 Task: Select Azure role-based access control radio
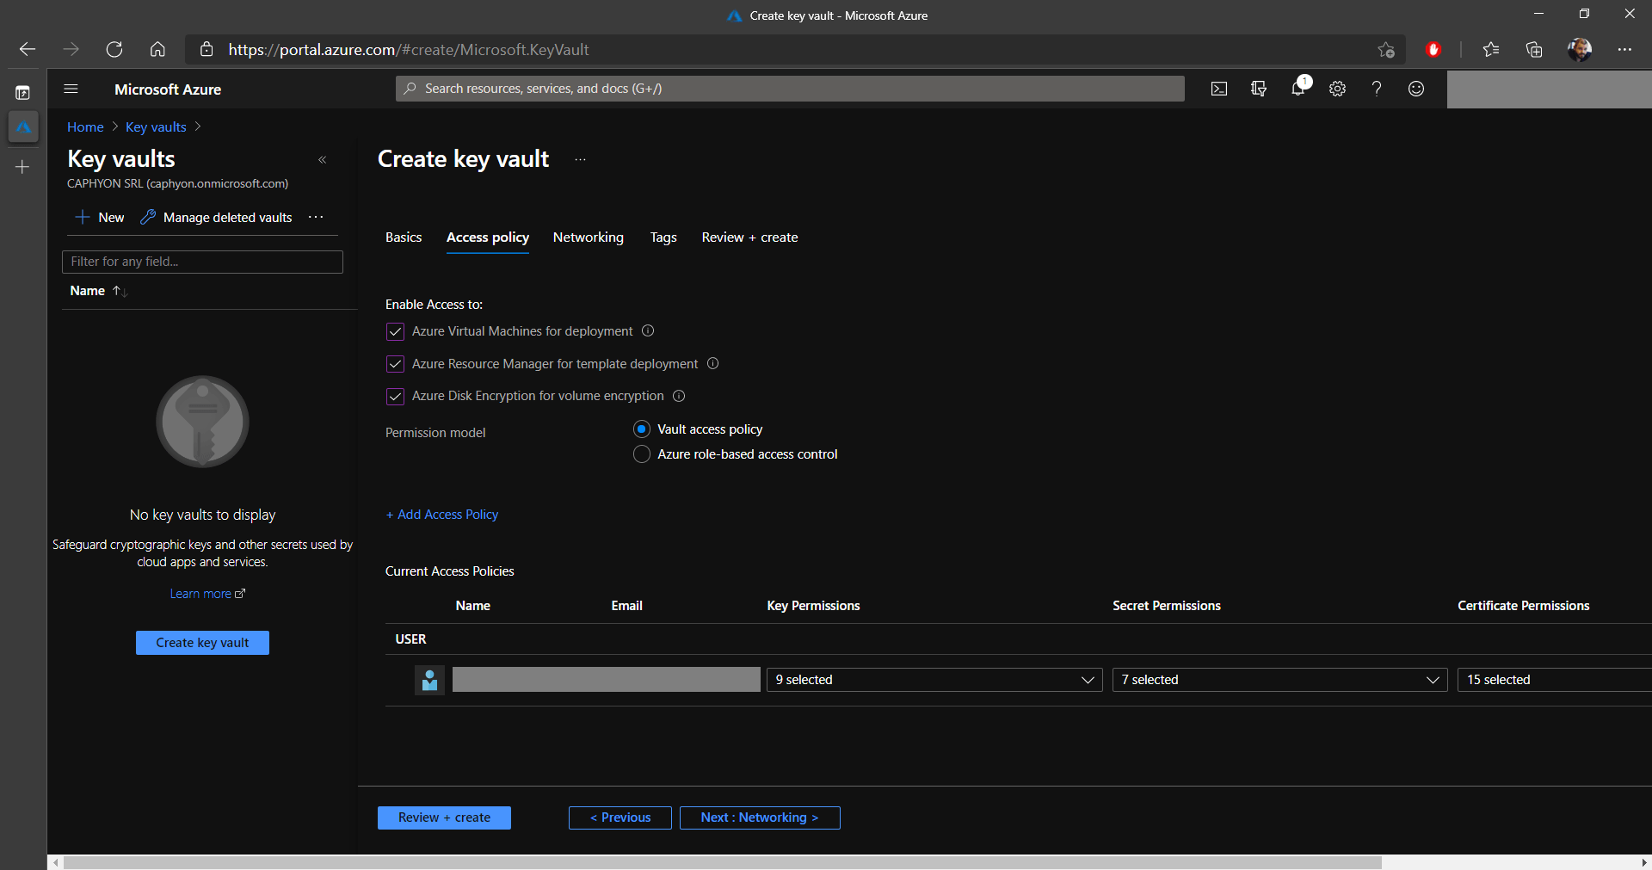pos(642,454)
